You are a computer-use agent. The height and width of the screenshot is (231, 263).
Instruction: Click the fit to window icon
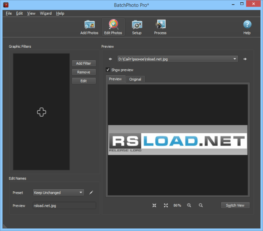[x=166, y=205]
